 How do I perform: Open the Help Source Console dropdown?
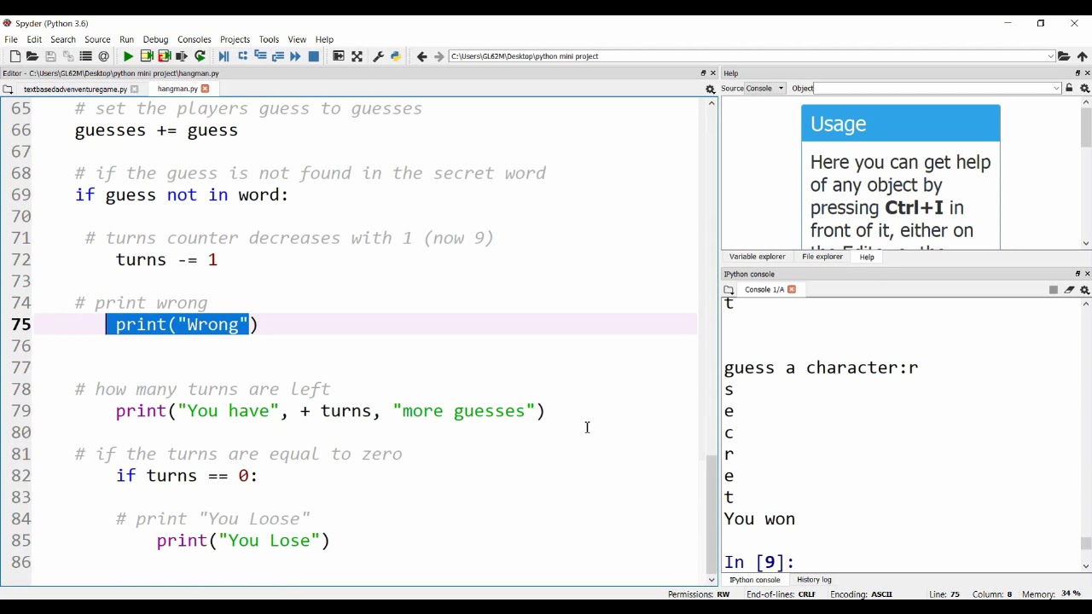(x=765, y=88)
